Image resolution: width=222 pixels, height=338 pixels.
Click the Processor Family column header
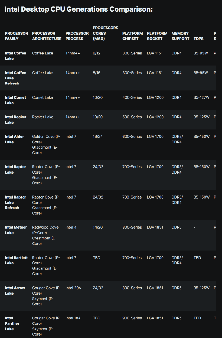click(x=16, y=36)
